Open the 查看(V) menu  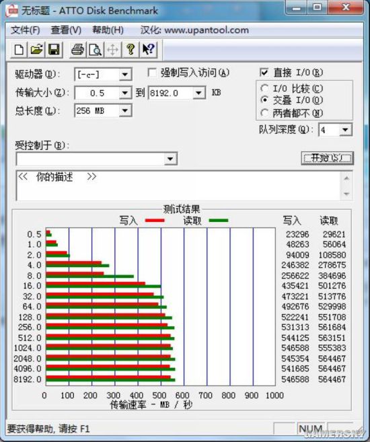pyautogui.click(x=66, y=30)
